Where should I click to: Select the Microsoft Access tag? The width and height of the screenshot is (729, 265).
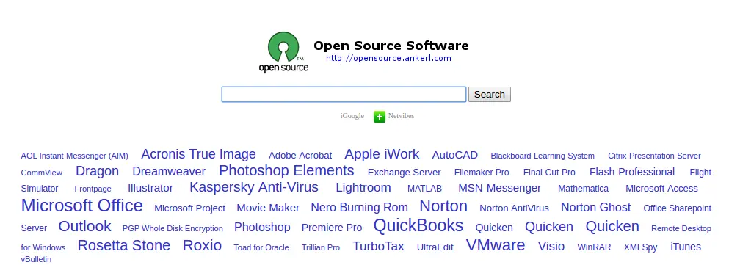661,189
